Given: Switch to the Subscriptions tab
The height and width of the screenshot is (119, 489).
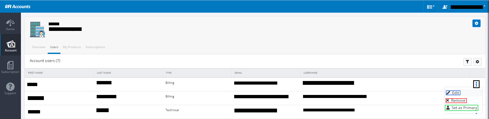Looking at the screenshot, I should click(95, 47).
